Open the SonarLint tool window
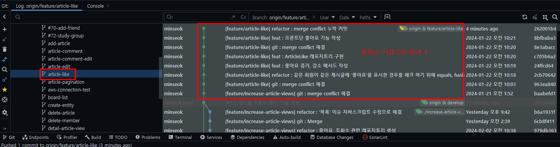Viewport: 560px width, 147px height. coord(375,137)
